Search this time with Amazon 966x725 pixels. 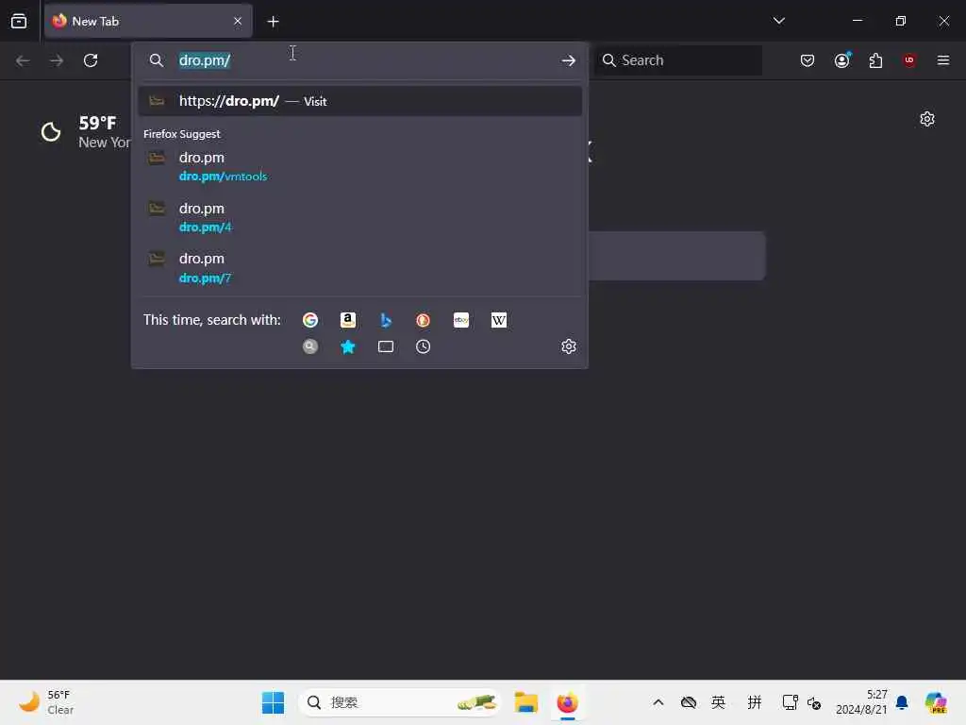348,320
